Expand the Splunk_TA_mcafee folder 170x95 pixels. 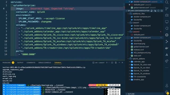click(129, 71)
